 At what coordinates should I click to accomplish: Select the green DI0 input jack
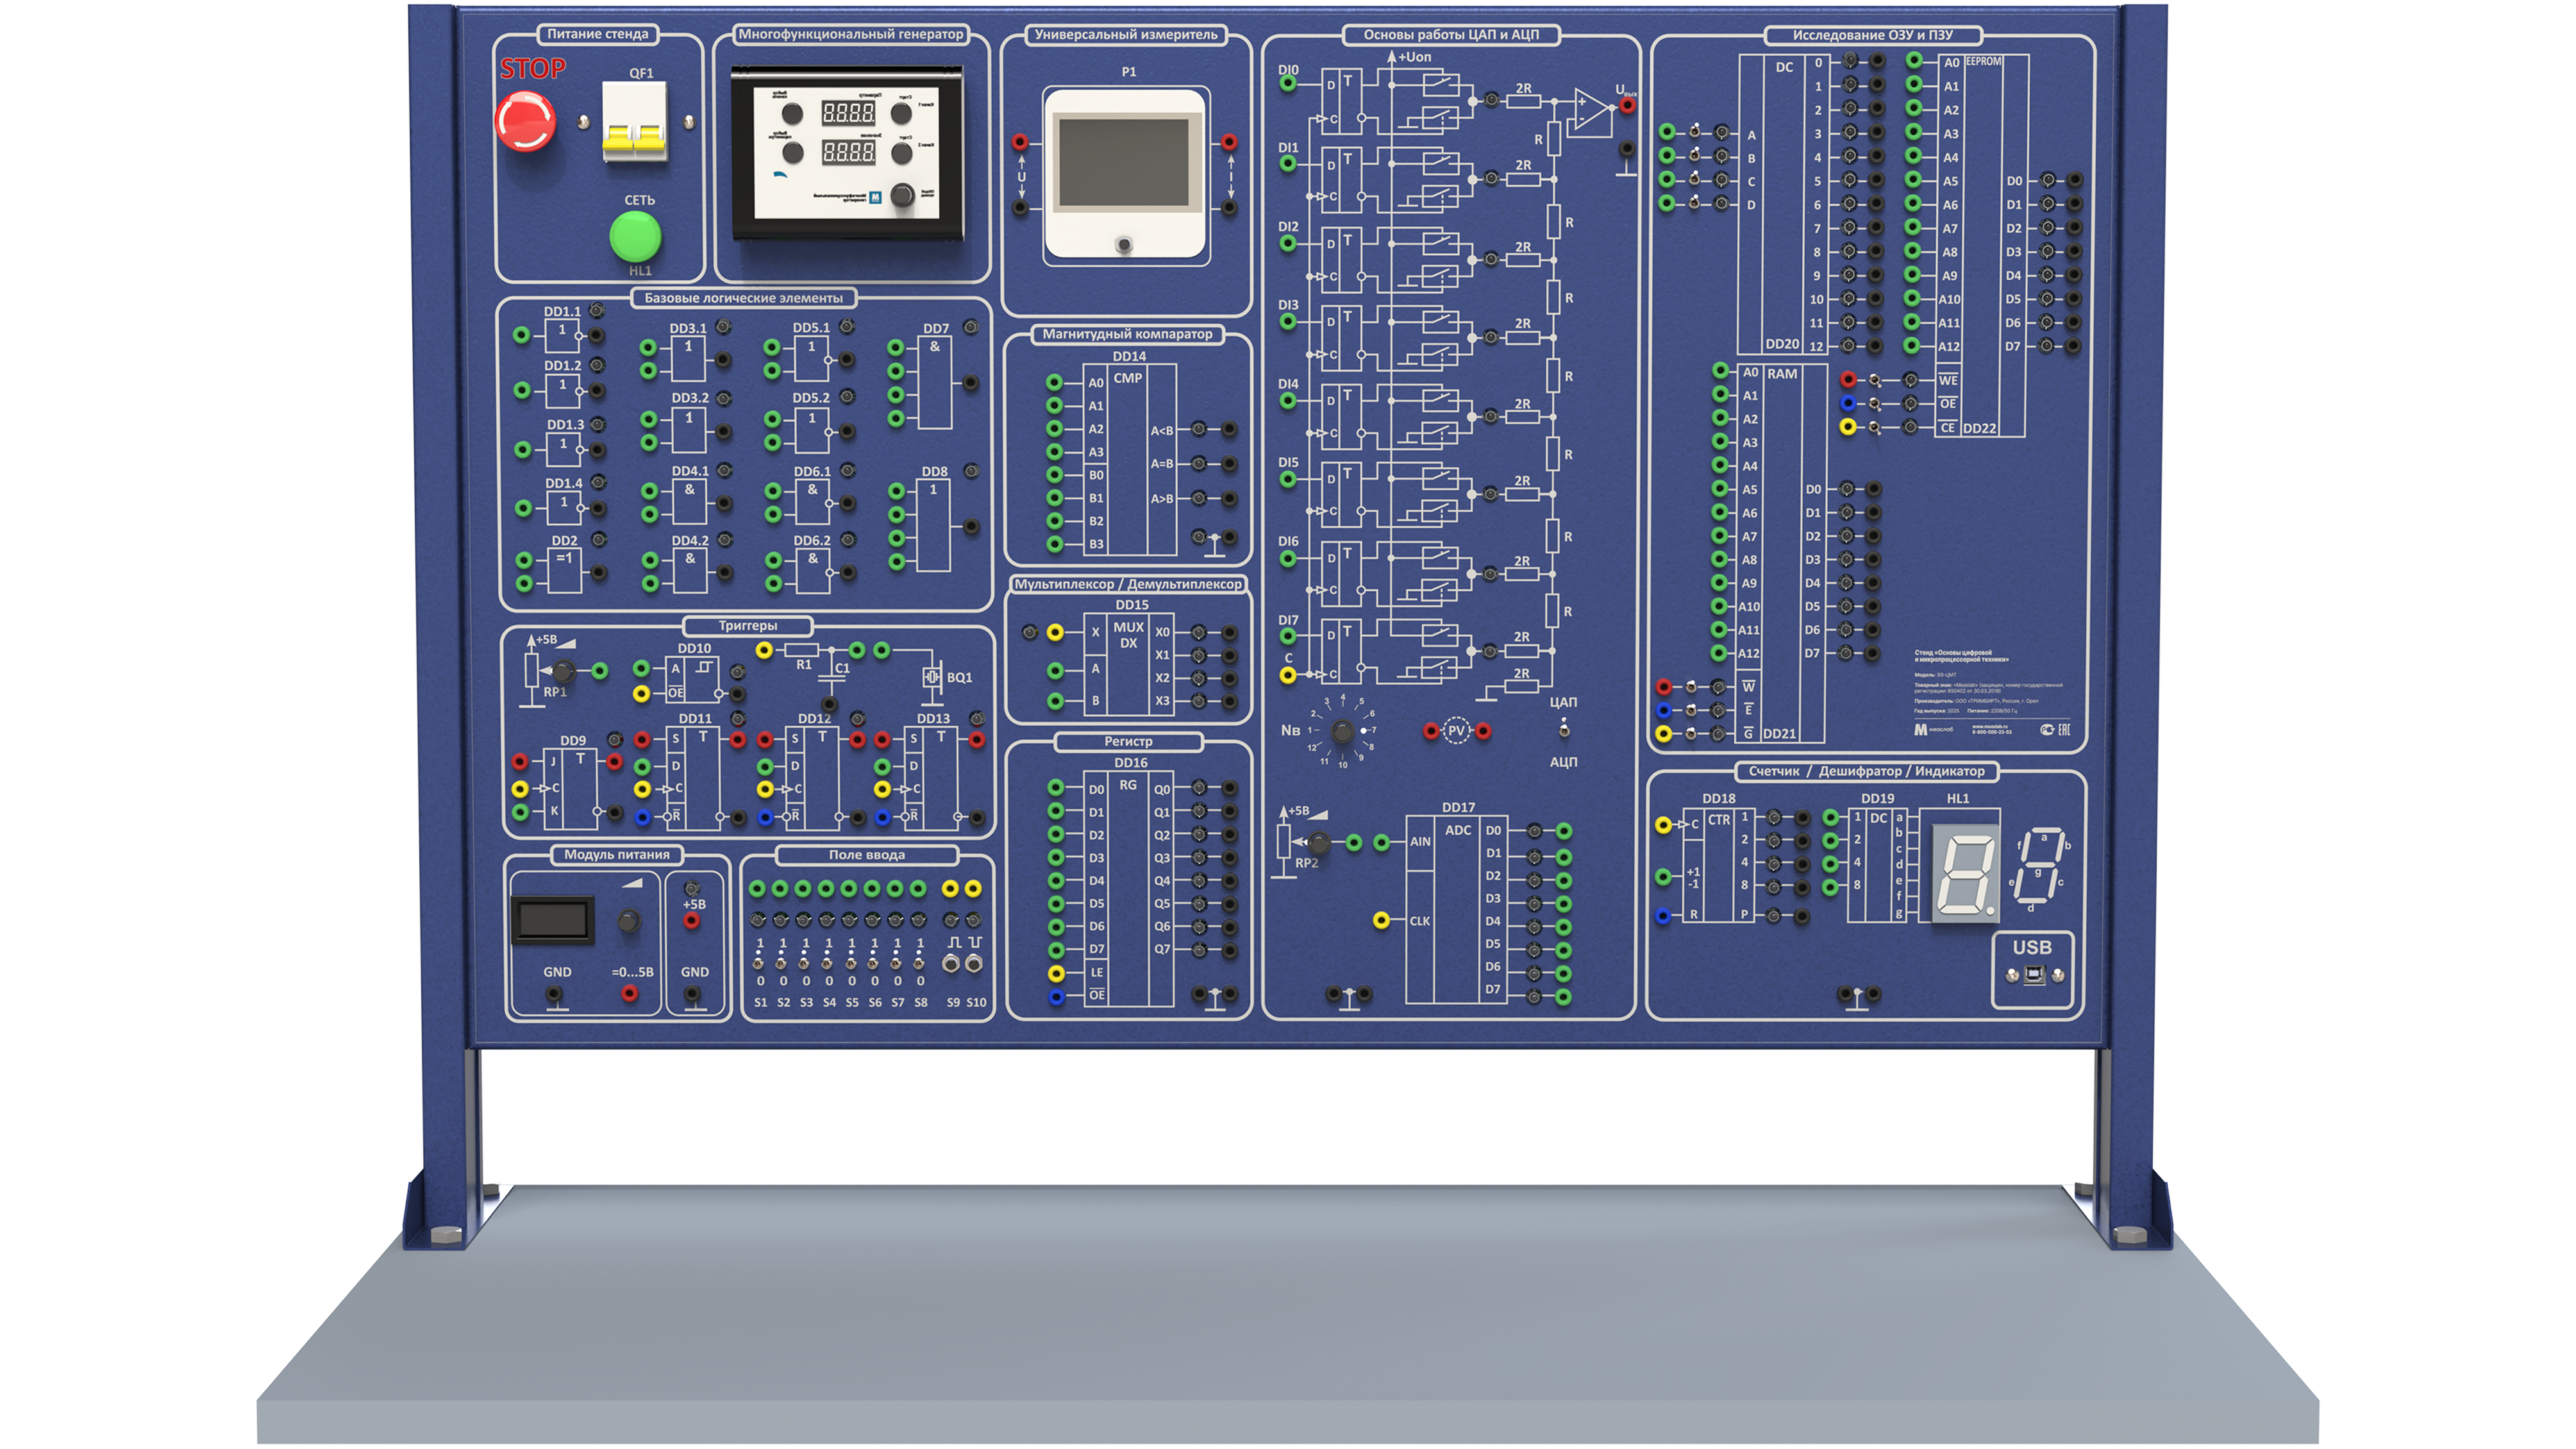coord(1288,83)
